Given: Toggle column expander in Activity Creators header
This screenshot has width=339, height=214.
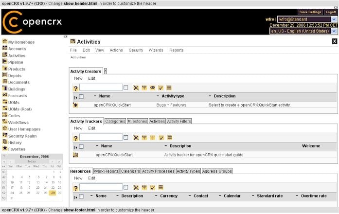Looking at the screenshot, I should [75, 98].
